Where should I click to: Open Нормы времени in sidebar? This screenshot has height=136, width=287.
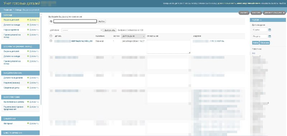pyautogui.click(x=11, y=30)
